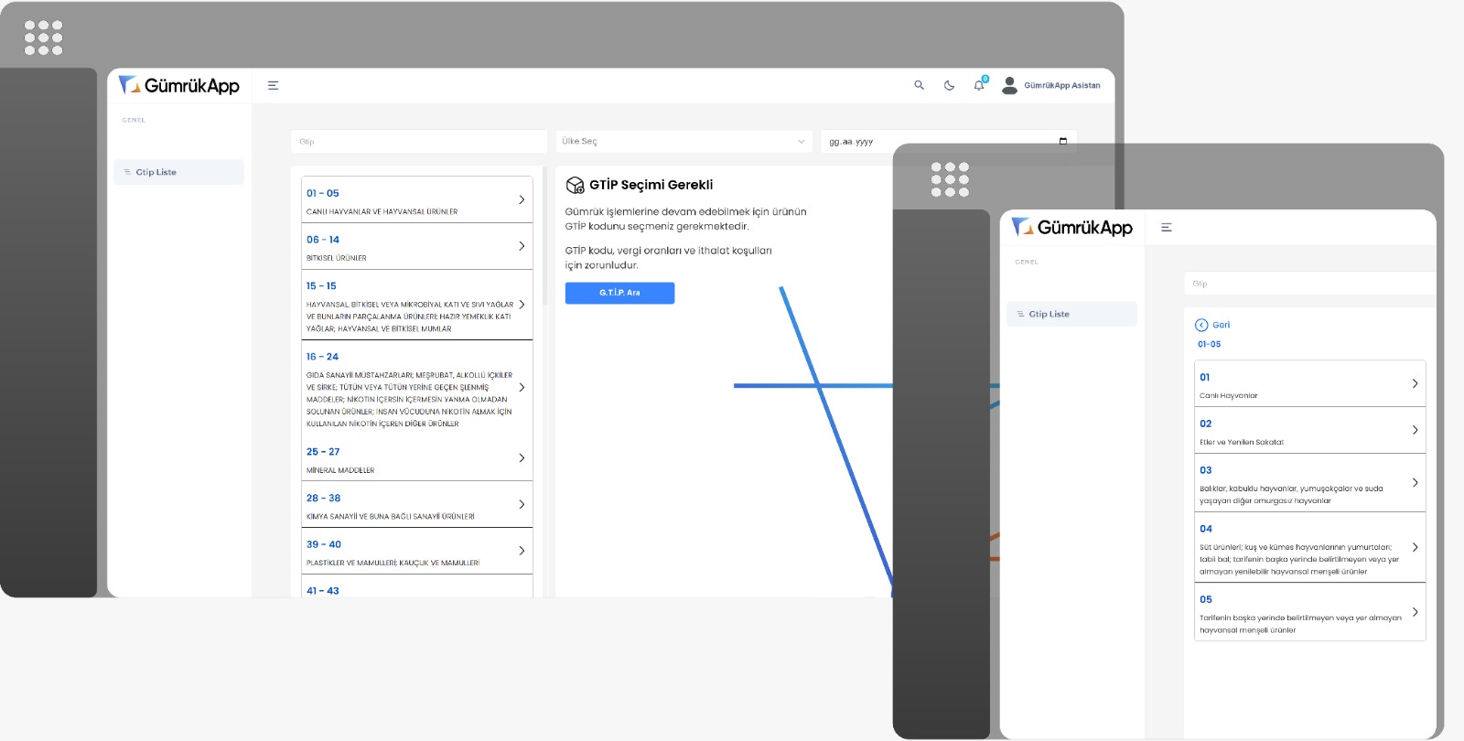This screenshot has width=1464, height=741.
Task: Open the Ülke Seç country dropdown
Action: tap(684, 142)
